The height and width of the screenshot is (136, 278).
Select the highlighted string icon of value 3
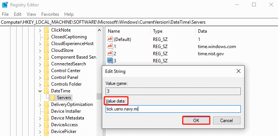pyautogui.click(x=110, y=60)
